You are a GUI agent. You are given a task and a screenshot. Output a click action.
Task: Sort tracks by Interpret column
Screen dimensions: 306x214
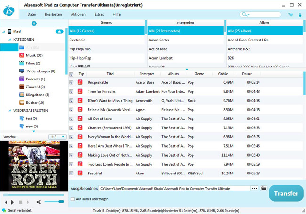coord(147,74)
